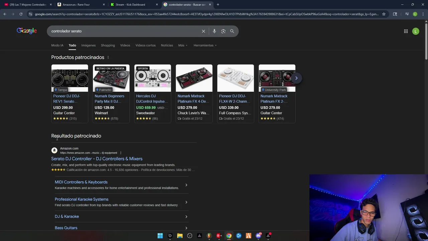Open Windows Start menu
The height and width of the screenshot is (241, 428).
point(160,236)
